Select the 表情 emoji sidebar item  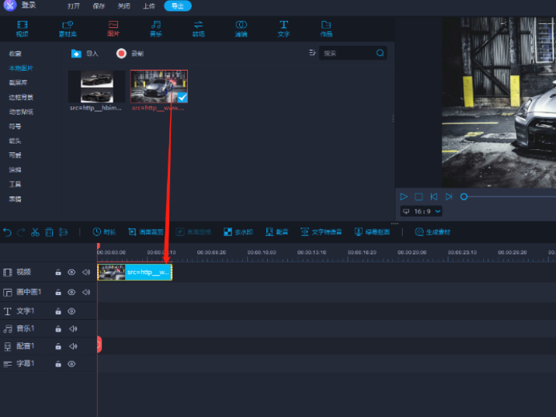click(x=15, y=199)
